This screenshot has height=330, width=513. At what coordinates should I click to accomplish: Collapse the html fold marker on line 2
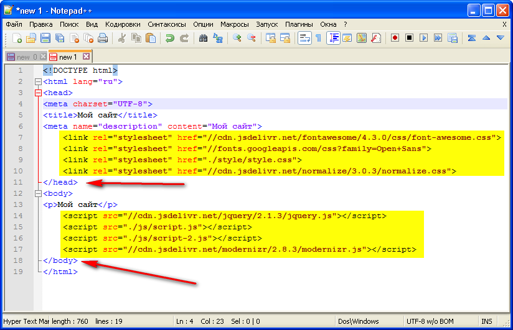[38, 81]
